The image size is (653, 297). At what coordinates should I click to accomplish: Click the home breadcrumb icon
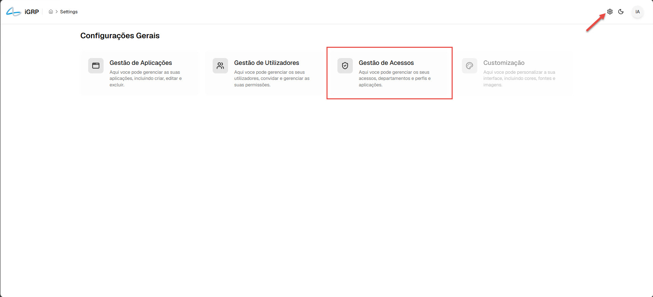point(51,12)
